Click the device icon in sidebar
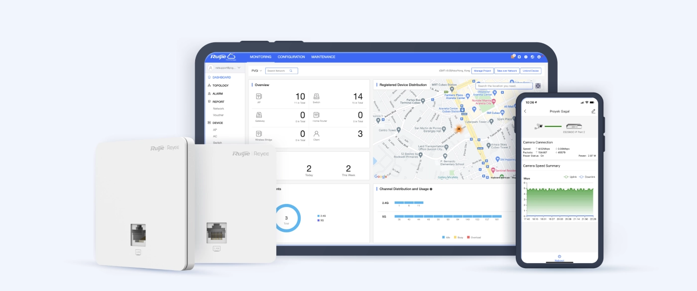Image resolution: width=697 pixels, height=291 pixels. (x=209, y=123)
